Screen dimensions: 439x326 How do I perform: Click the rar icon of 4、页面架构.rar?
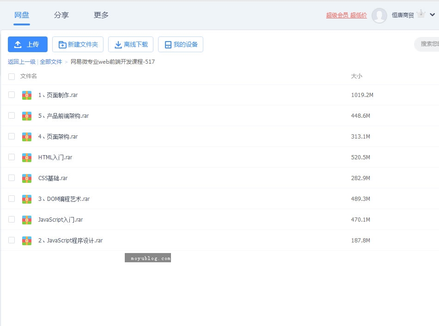click(x=27, y=137)
